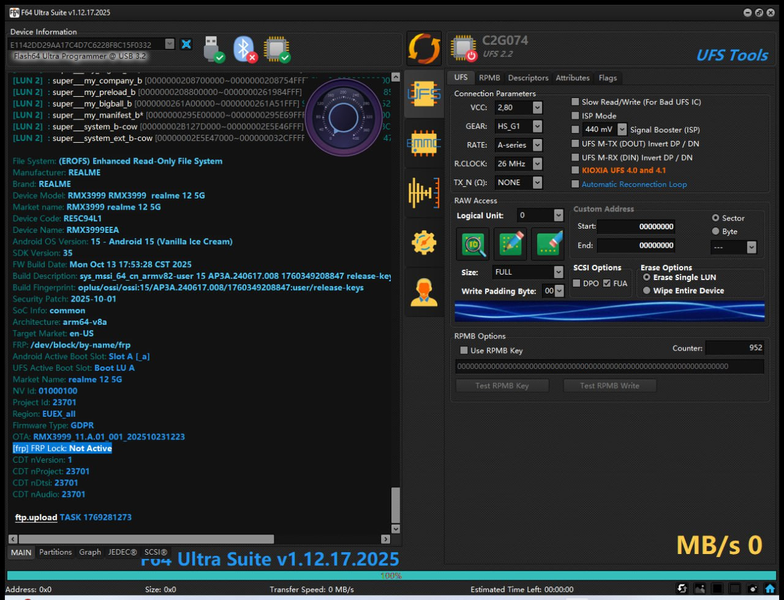Select the Sector radio button

tap(715, 218)
